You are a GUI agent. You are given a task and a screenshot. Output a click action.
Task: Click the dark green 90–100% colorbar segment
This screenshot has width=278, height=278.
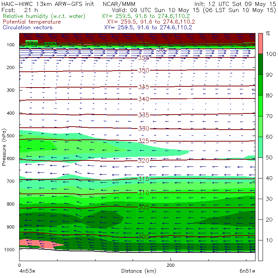260,64
